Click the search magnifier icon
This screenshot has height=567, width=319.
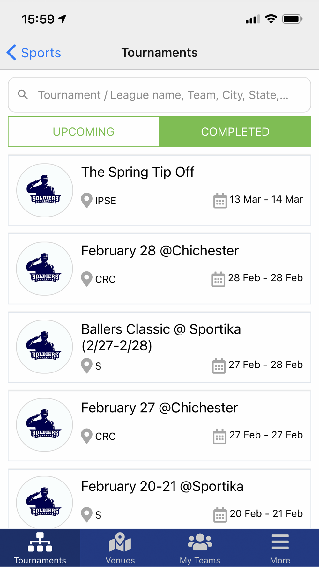point(23,94)
